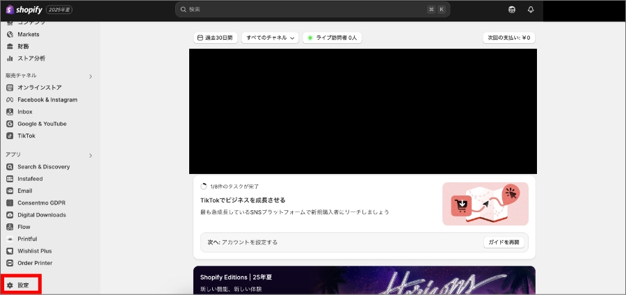Click the calendar icon on 過去30日間
Viewport: 626px width, 295px height.
pyautogui.click(x=200, y=38)
